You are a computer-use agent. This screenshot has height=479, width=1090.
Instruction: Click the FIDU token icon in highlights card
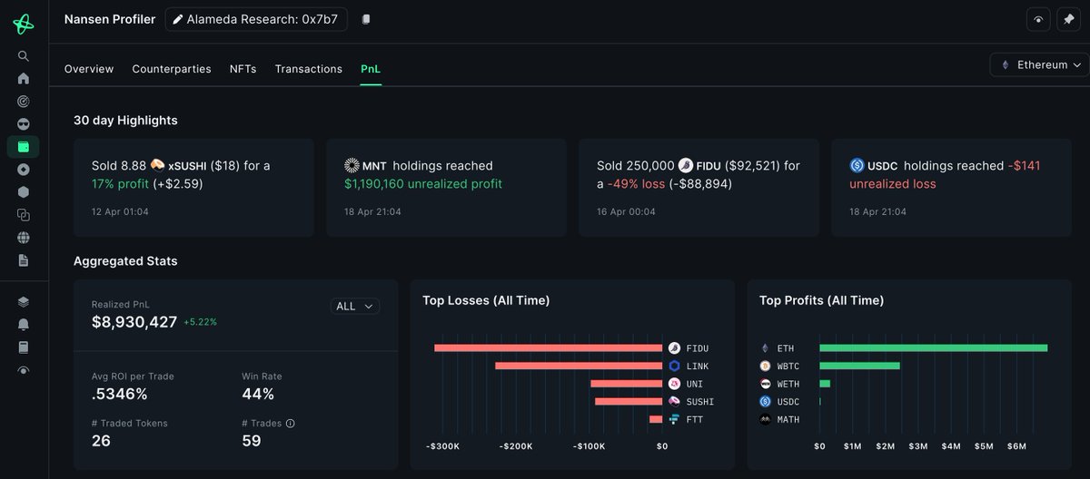pyautogui.click(x=686, y=166)
